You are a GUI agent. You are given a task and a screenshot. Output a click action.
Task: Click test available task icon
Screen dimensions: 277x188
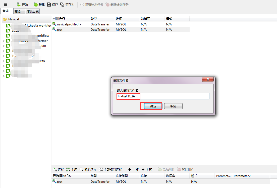(x=54, y=29)
